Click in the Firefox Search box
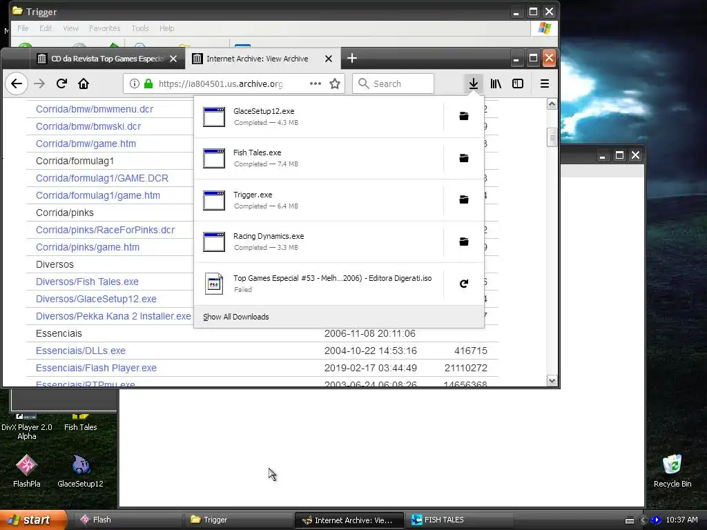The height and width of the screenshot is (530, 707). coord(393,84)
